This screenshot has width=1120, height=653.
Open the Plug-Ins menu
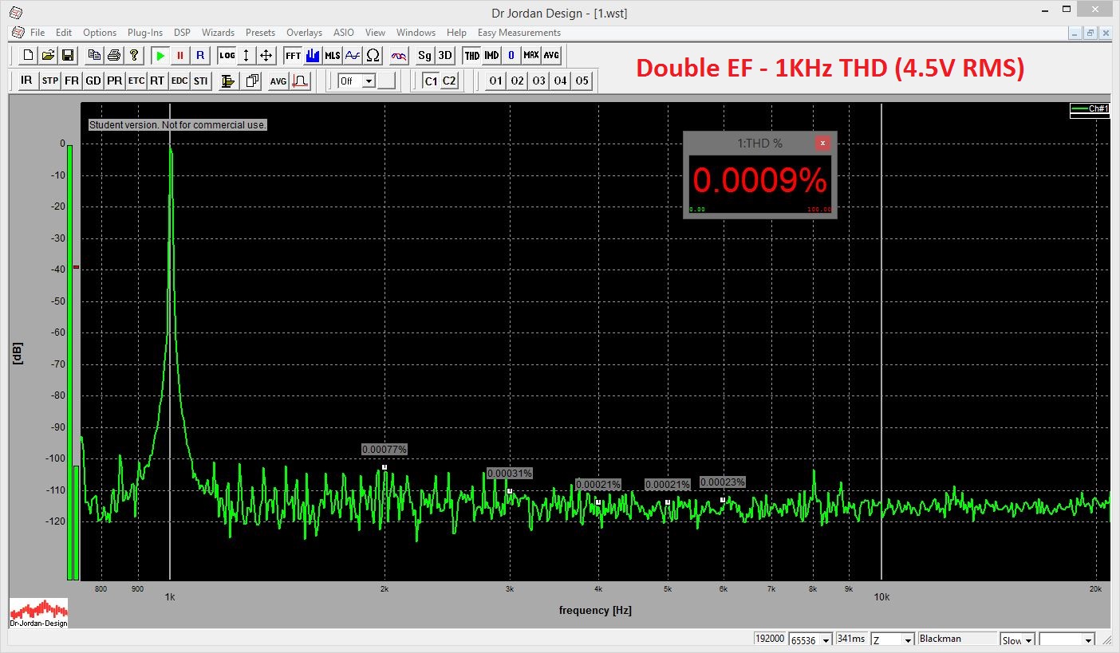(145, 33)
